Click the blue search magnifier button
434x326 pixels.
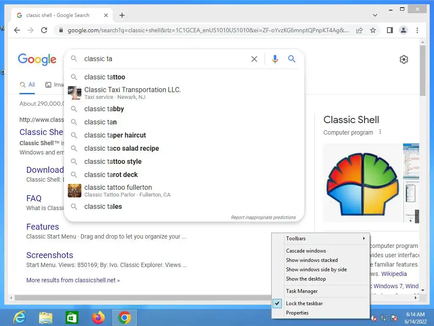point(292,59)
